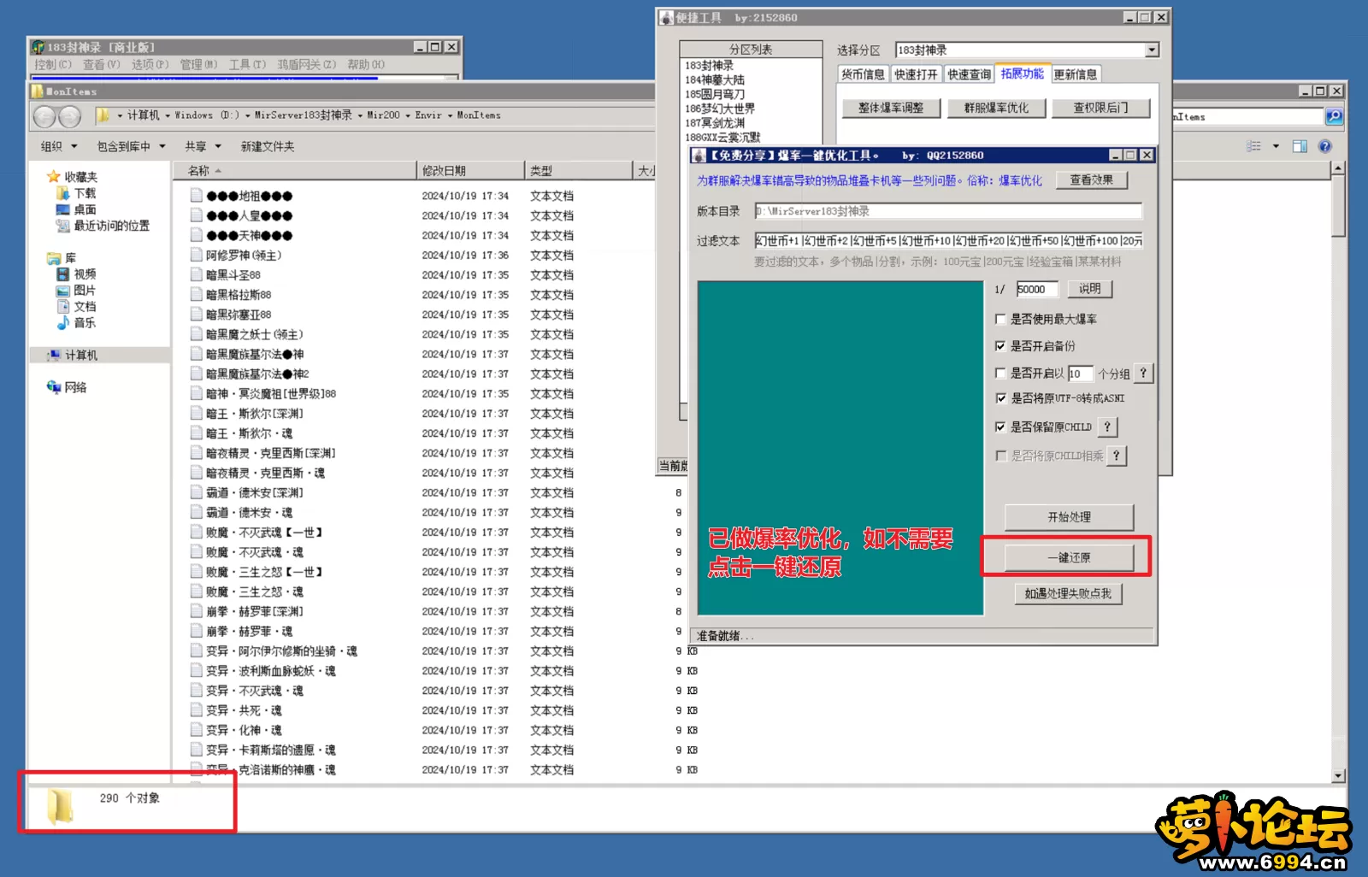Click the 1/ 50000 rate input field
This screenshot has height=877, width=1368.
tap(1037, 289)
